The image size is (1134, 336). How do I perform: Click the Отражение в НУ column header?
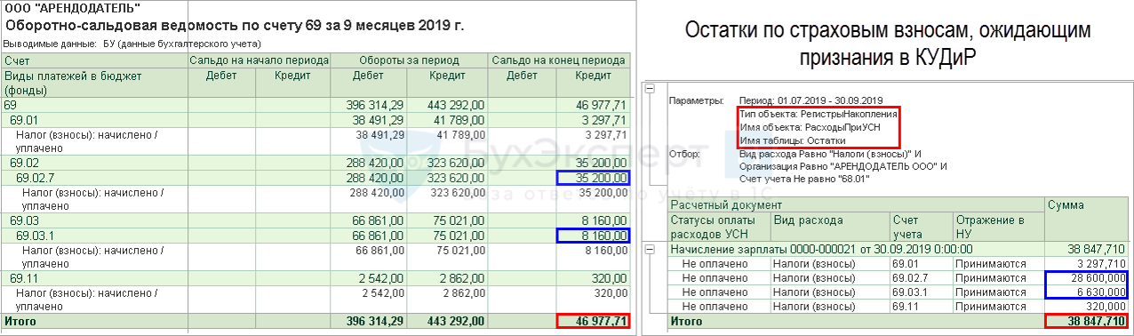pos(990,227)
